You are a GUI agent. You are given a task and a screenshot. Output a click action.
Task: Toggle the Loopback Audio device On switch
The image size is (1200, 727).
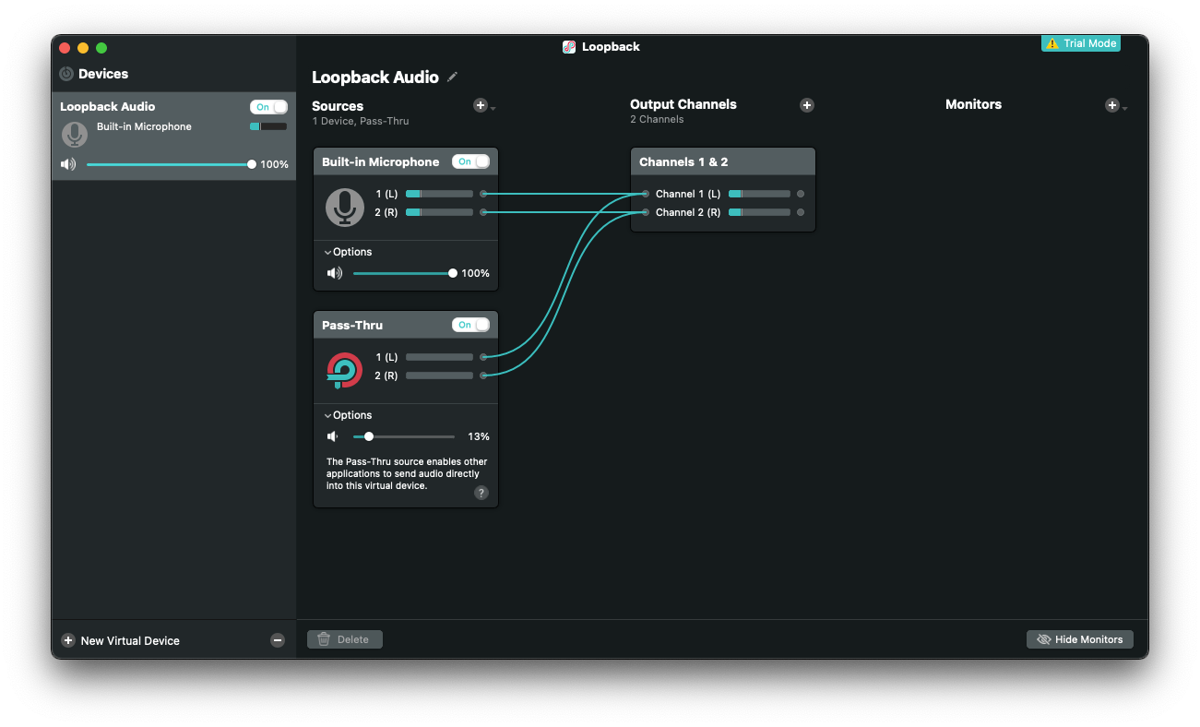(x=268, y=107)
